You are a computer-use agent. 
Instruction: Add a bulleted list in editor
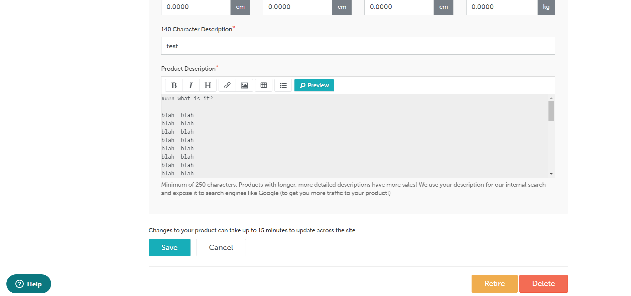283,85
